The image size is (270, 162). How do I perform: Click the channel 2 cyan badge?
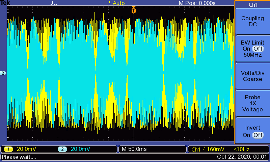62,149
